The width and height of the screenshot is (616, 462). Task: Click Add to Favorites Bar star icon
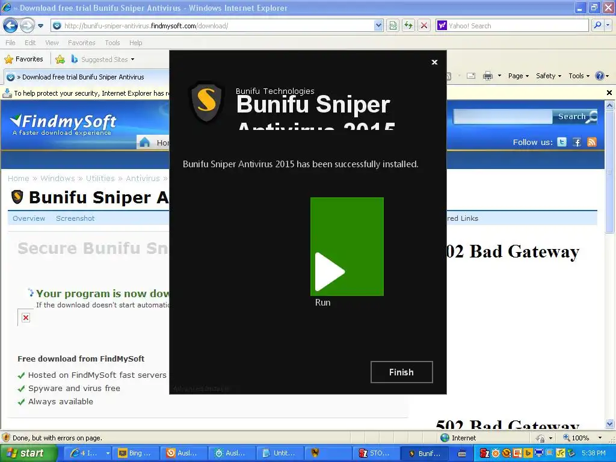(60, 60)
